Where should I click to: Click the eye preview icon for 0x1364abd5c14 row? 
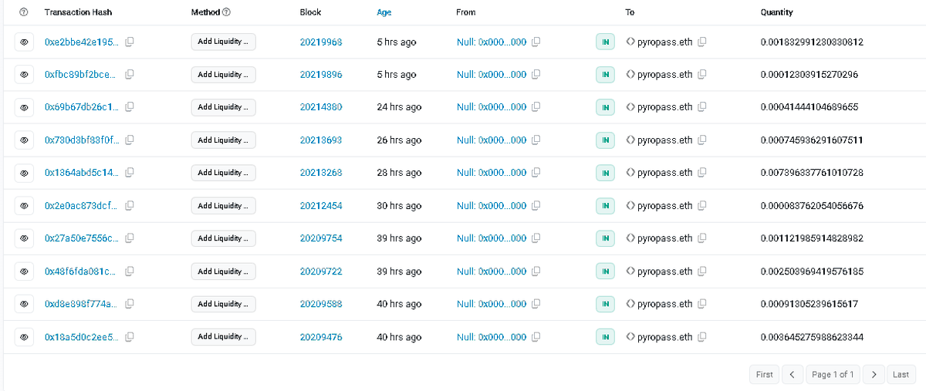[x=24, y=173]
